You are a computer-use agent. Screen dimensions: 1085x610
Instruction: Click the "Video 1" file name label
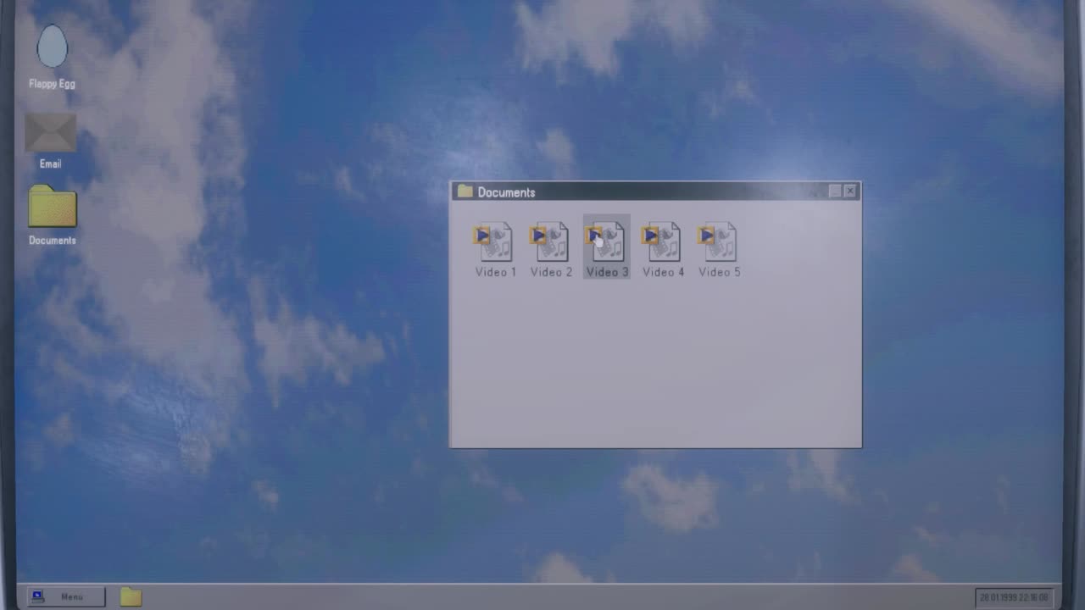coord(496,272)
